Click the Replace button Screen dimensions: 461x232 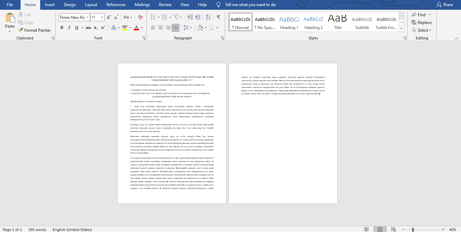point(421,23)
